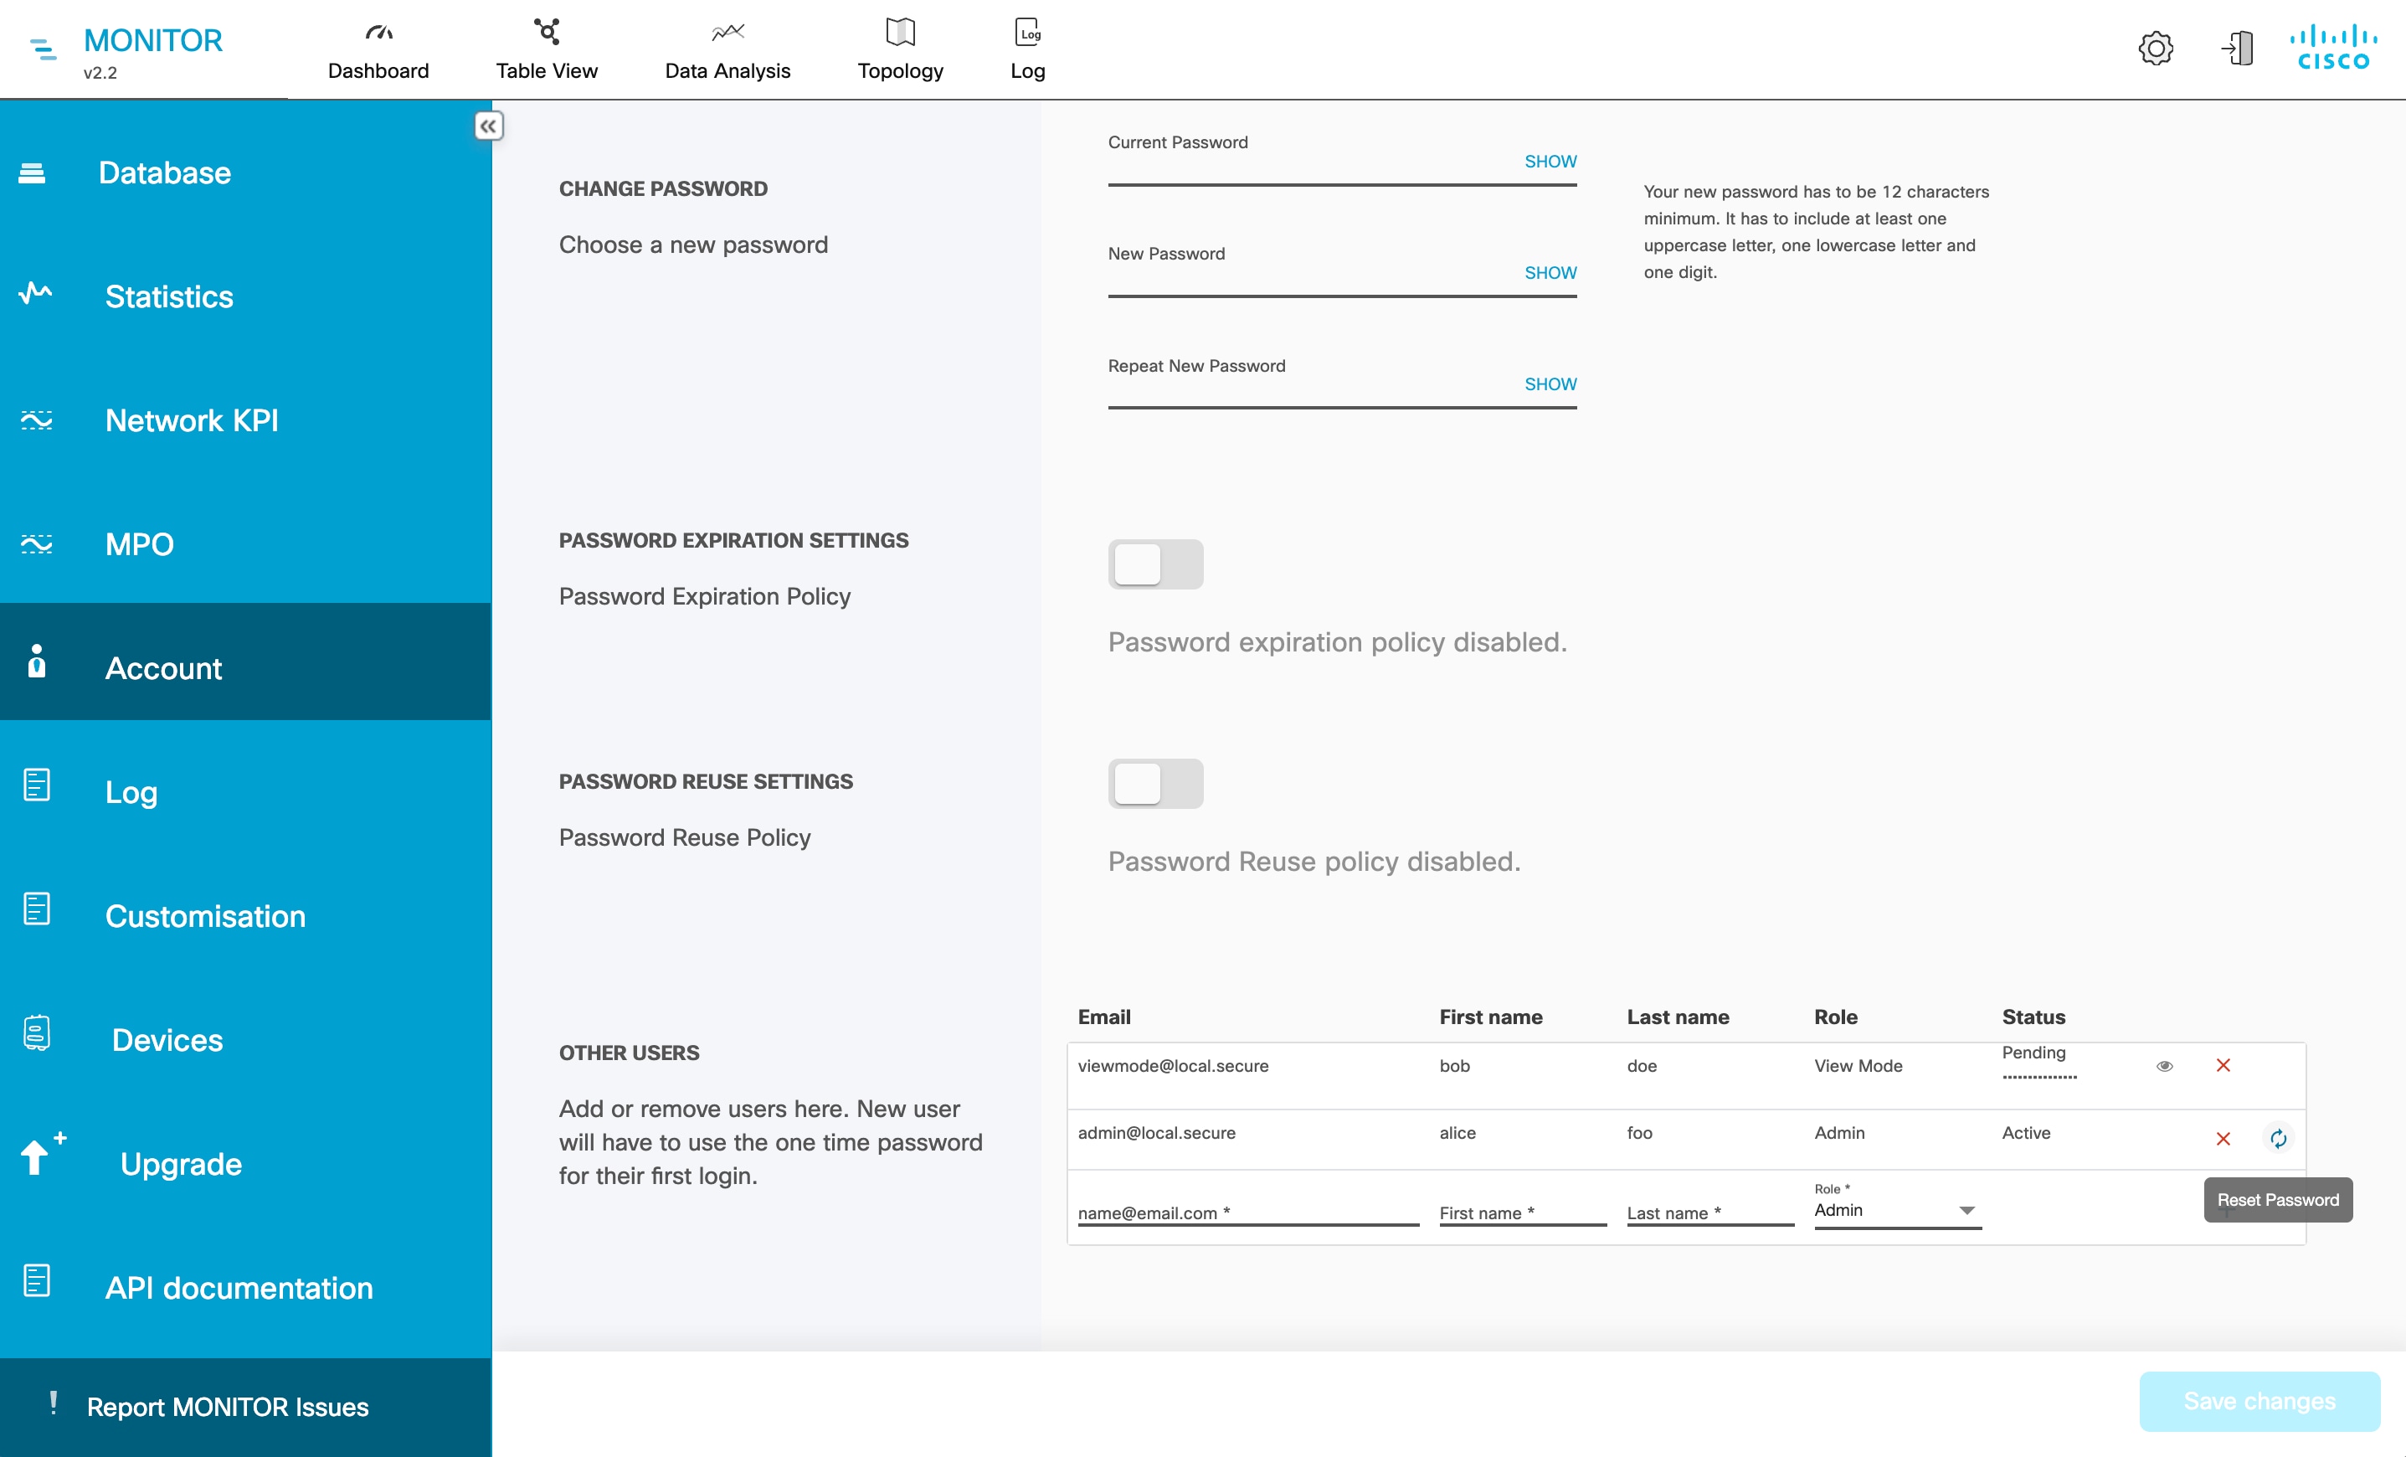
Task: Click the Cisco logo
Action: click(x=2334, y=48)
